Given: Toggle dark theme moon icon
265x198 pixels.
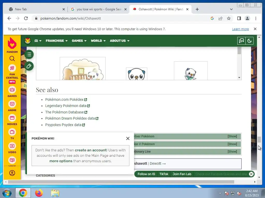Looking at the screenshot, I should pos(249,41).
